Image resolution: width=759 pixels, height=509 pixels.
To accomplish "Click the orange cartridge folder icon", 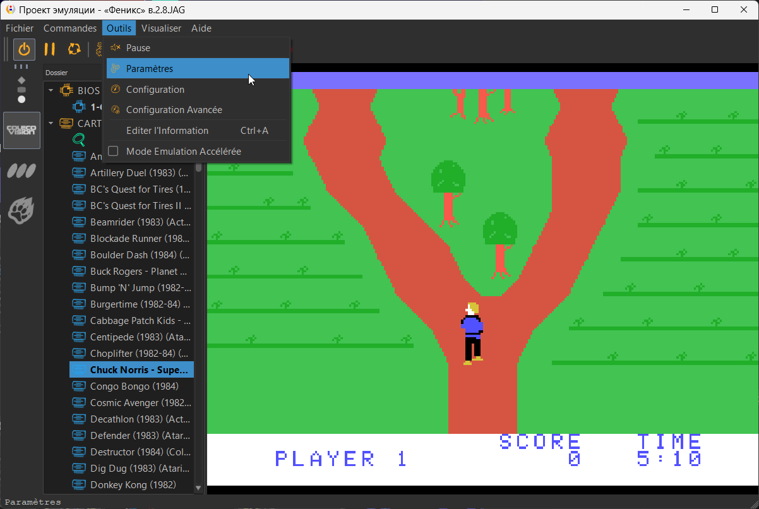I will [x=66, y=123].
